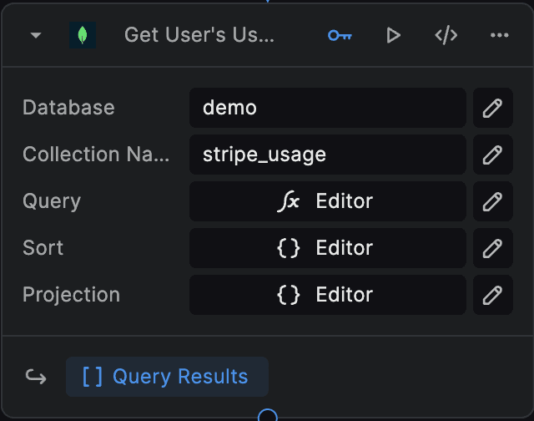
Task: Run the step with the play icon
Action: [393, 35]
